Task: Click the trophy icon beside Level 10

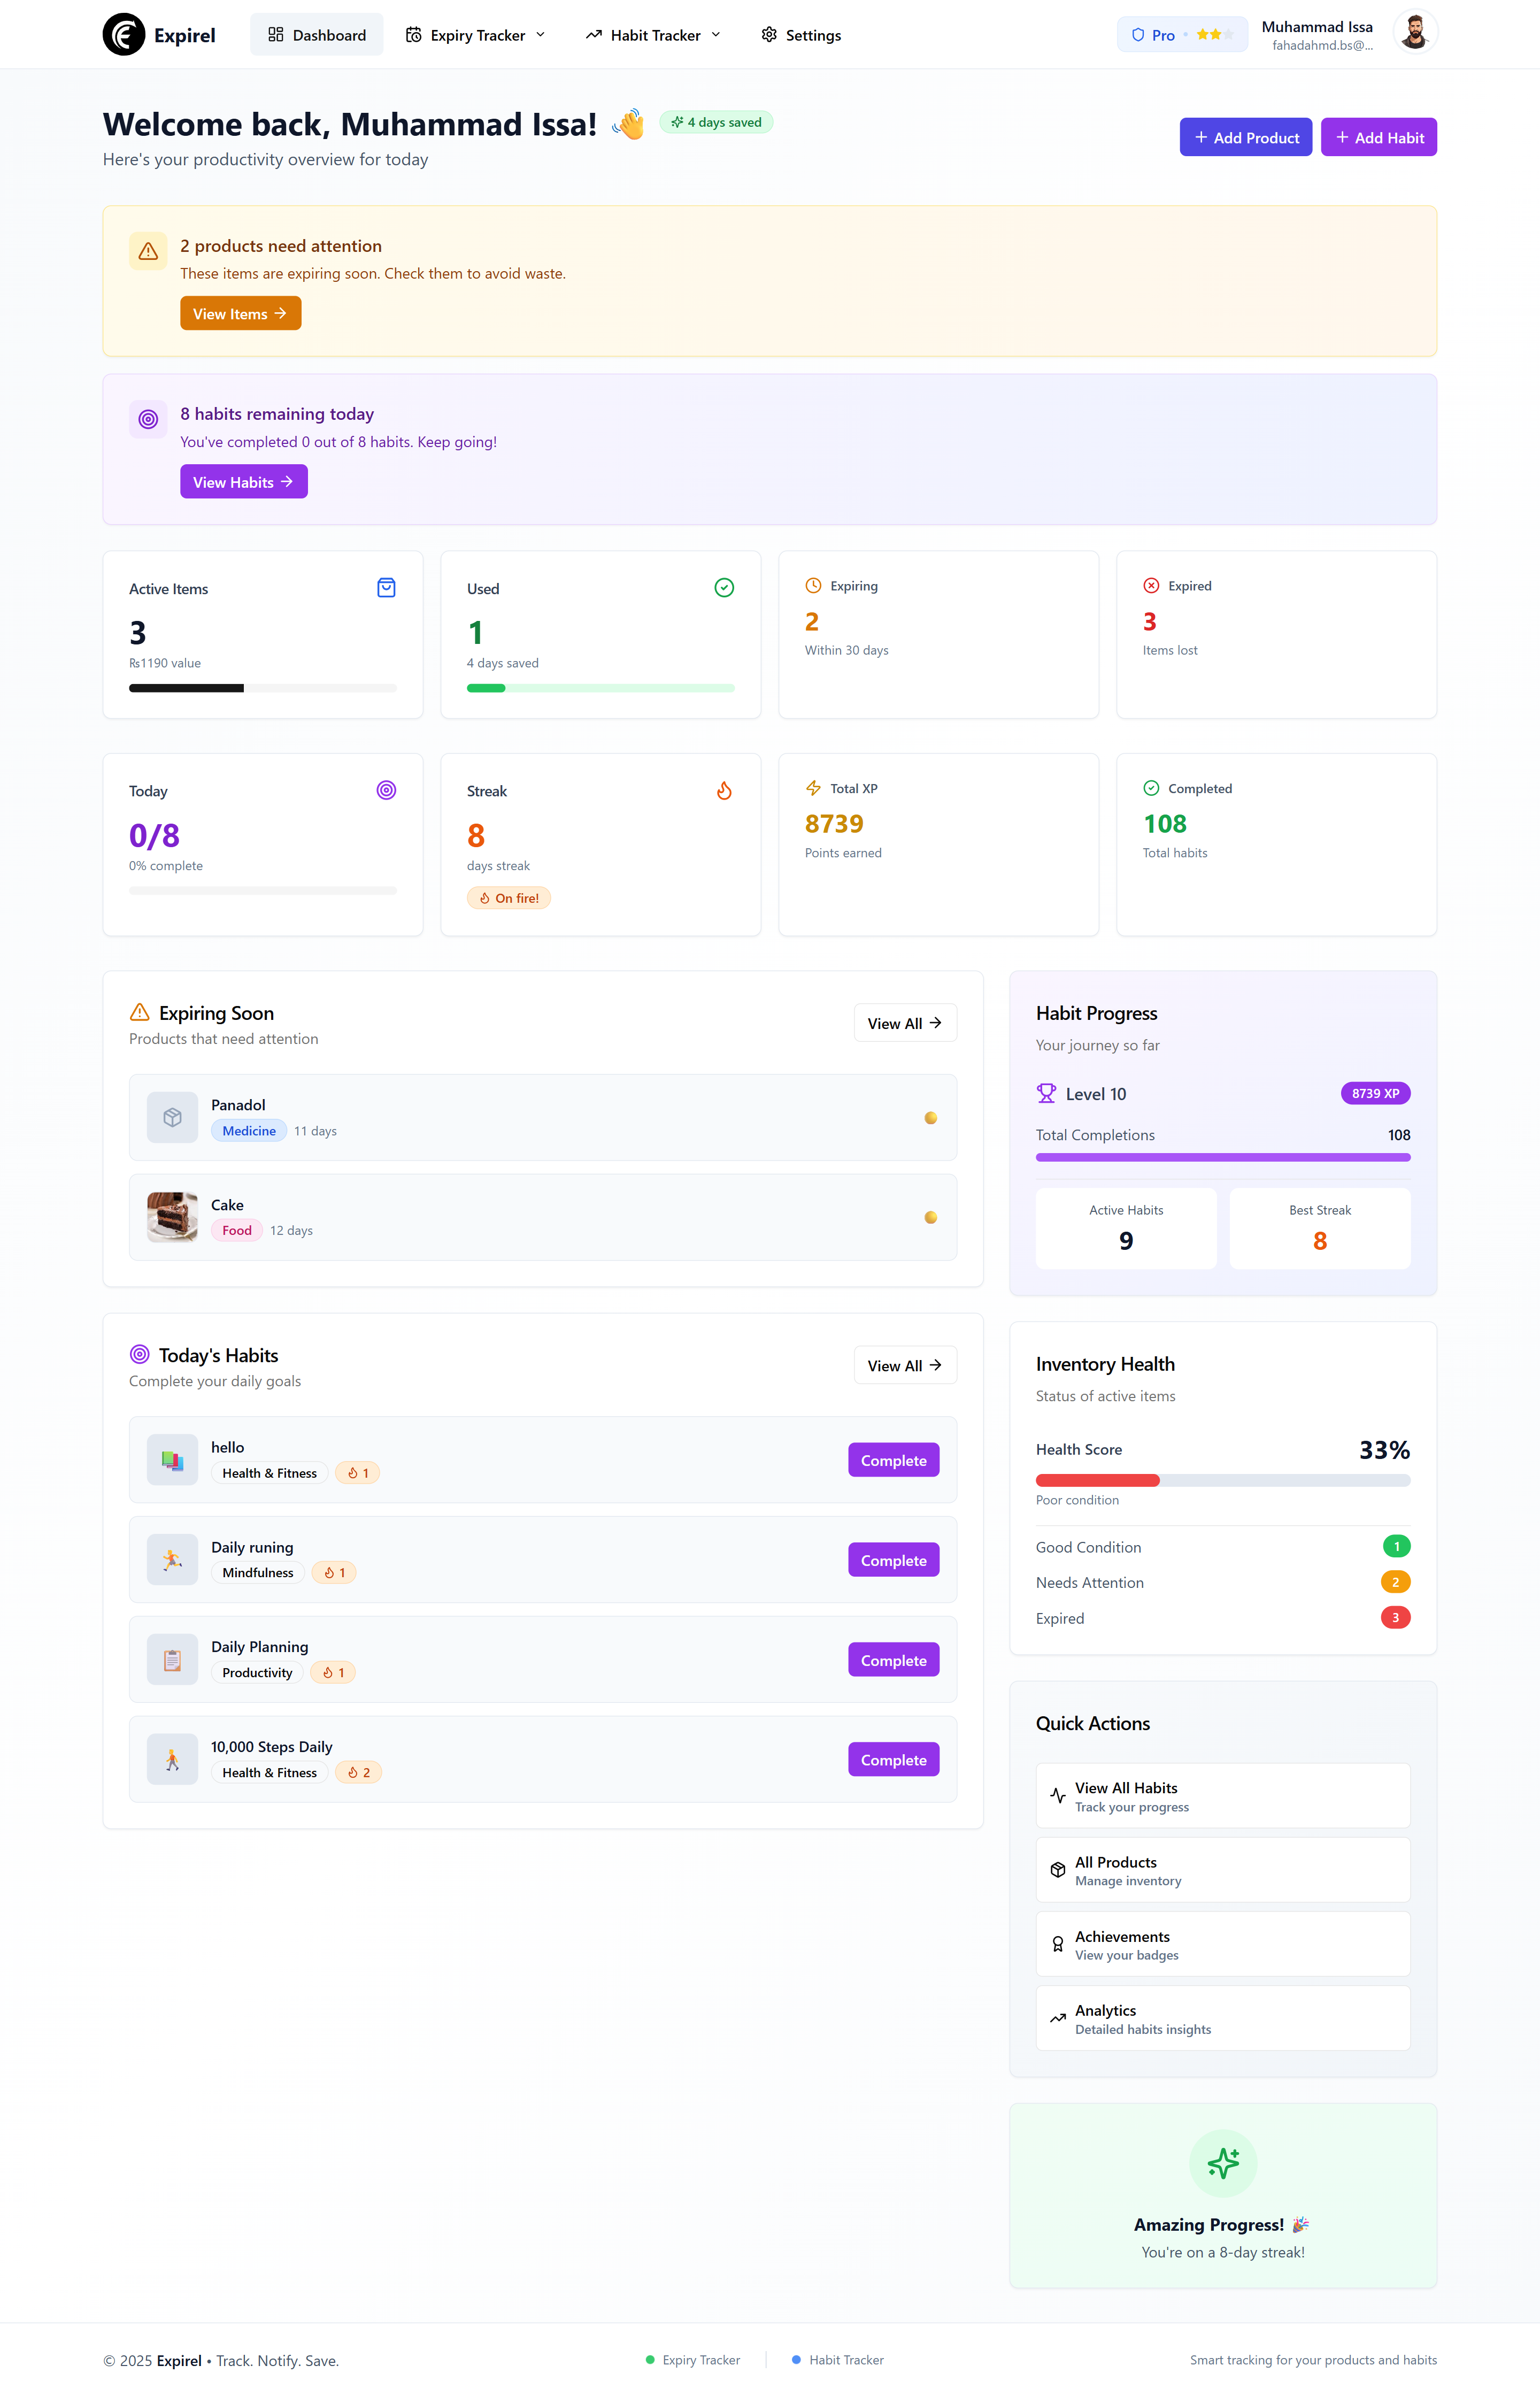Action: coord(1046,1093)
